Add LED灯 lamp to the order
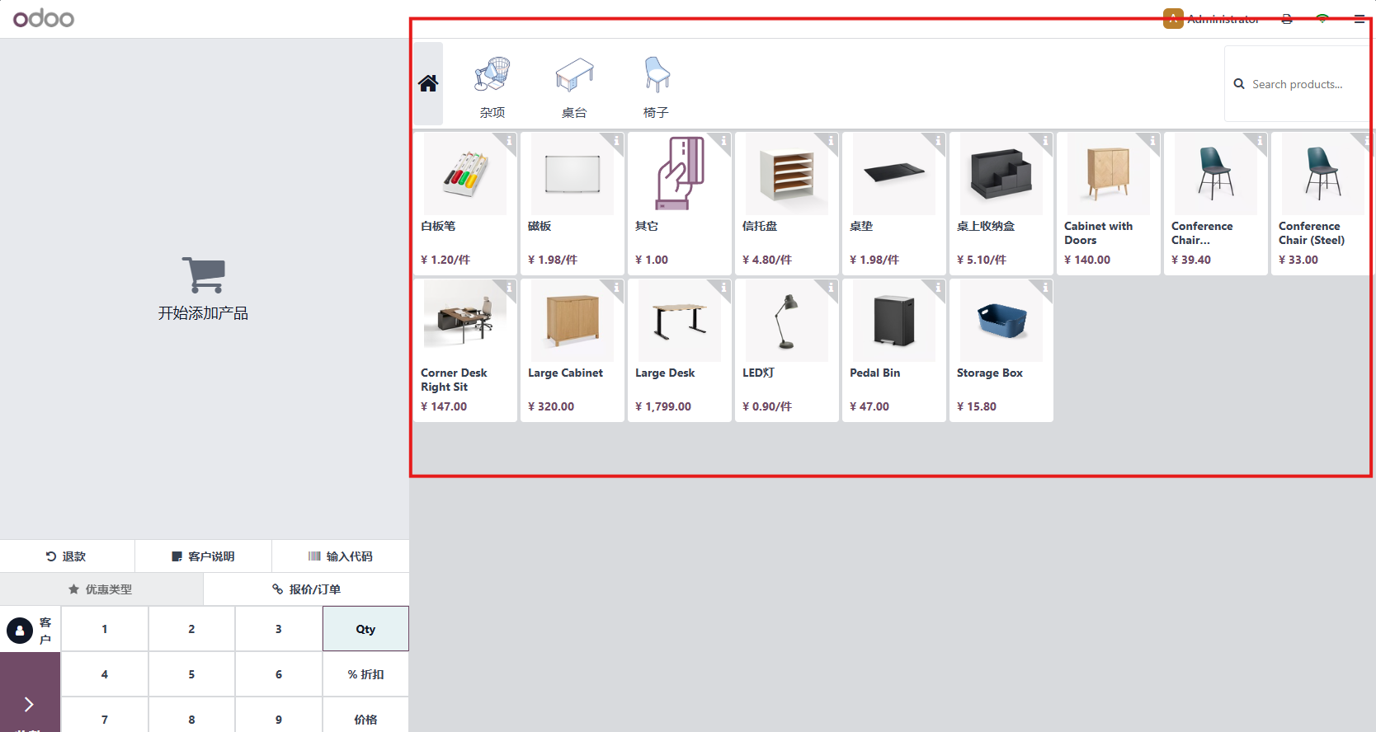This screenshot has width=1376, height=732. pos(787,350)
